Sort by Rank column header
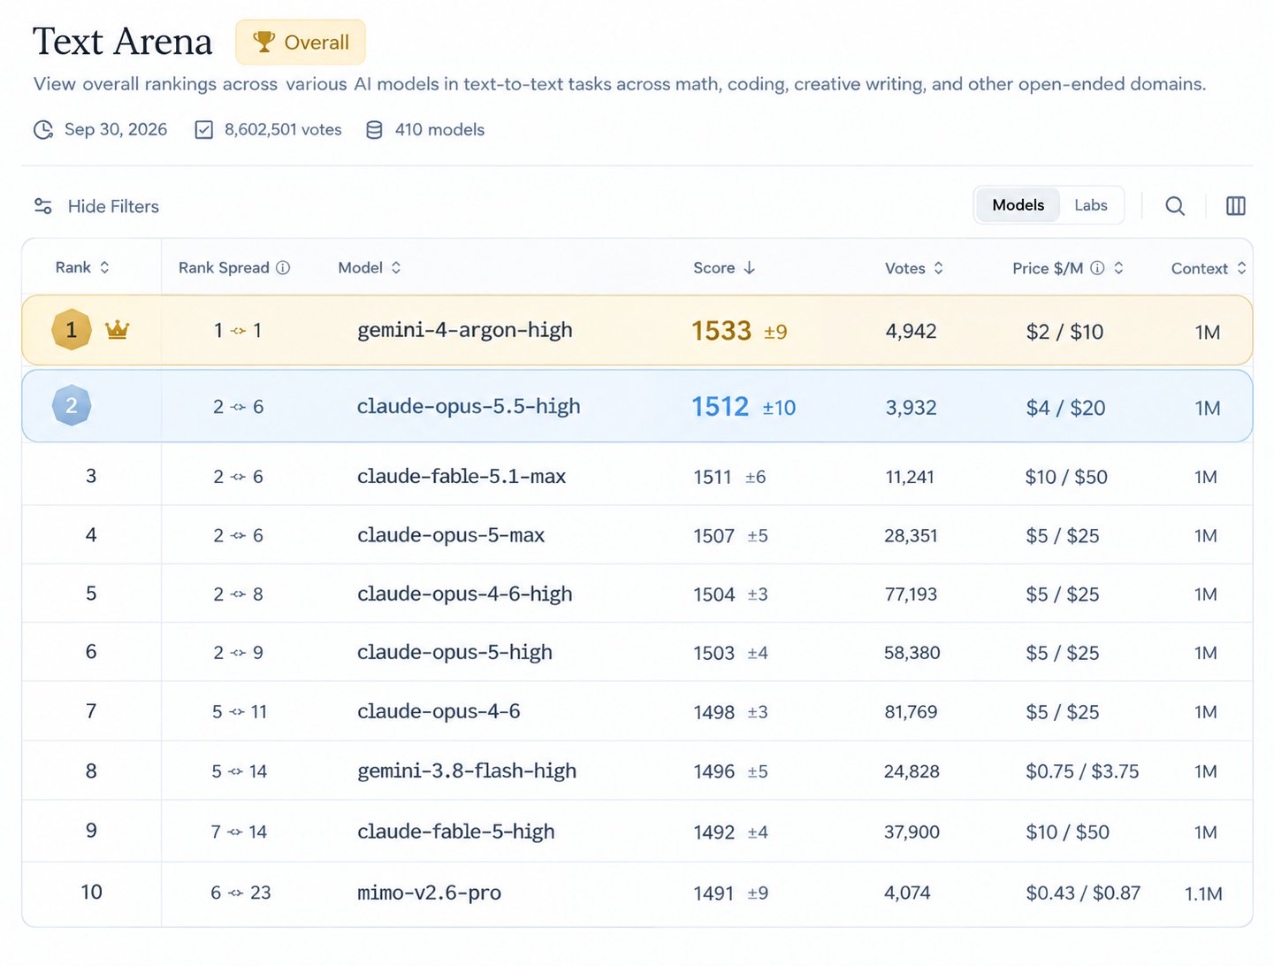Viewport: 1274px width, 966px height. pos(82,267)
